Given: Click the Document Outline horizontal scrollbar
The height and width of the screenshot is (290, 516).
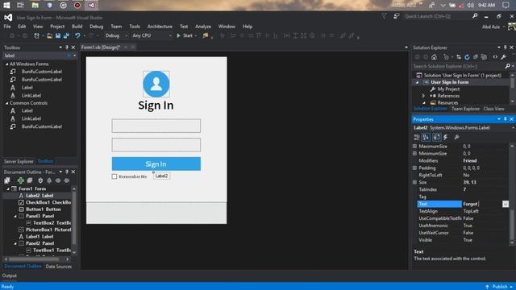Looking at the screenshot, I should click(x=36, y=259).
